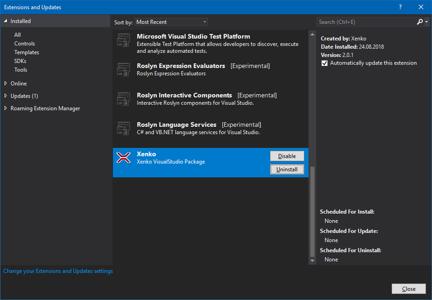Open the help question mark button

click(x=400, y=7)
